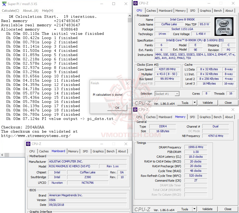This screenshot has height=213, width=239.
Task: Switch to the Caches tab
Action: click(151, 11)
